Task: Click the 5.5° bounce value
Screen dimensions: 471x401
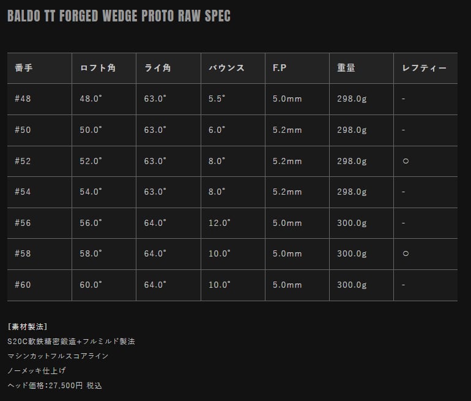Action: point(217,99)
